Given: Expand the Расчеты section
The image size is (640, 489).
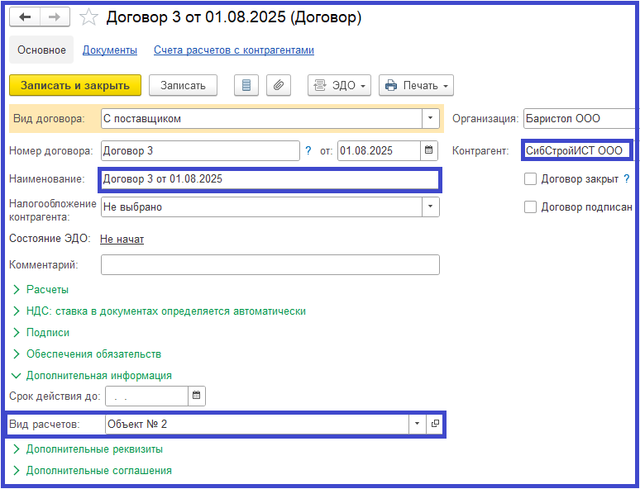Looking at the screenshot, I should 47,290.
